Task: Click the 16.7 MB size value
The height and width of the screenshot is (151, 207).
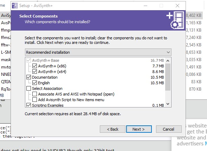Action: click(x=157, y=60)
